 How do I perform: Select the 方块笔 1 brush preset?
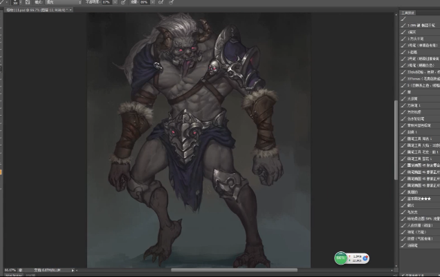click(x=420, y=106)
